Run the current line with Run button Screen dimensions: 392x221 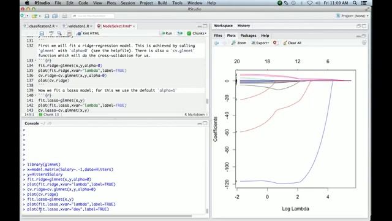[167, 33]
